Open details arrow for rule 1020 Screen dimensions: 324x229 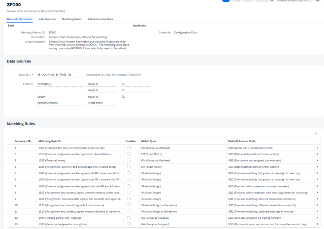[317, 167]
